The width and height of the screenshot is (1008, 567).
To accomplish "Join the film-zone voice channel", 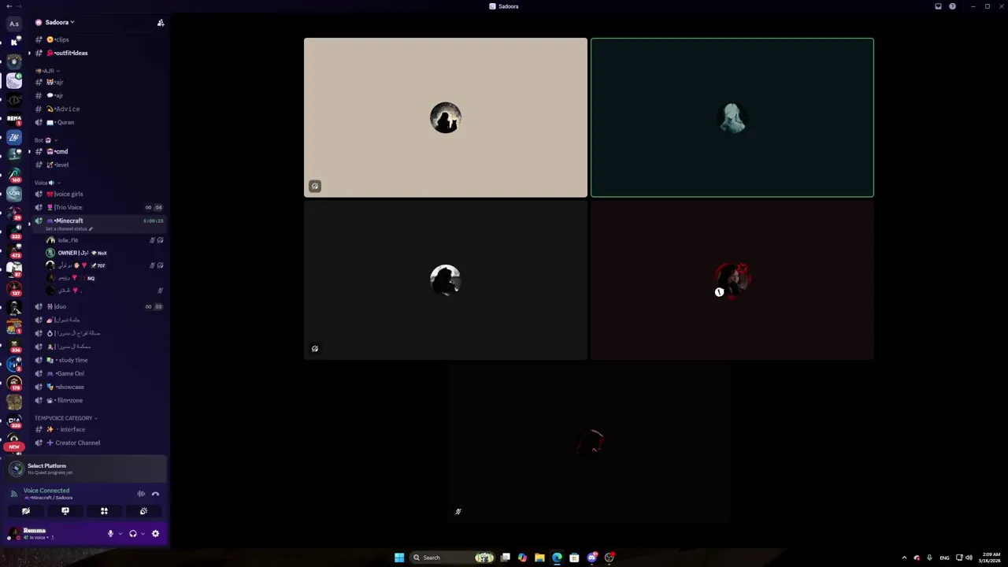I will coord(98,400).
